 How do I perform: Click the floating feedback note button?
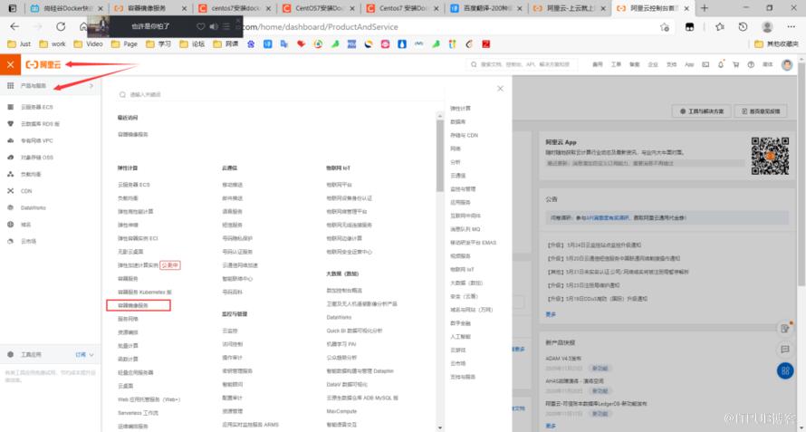(x=785, y=328)
